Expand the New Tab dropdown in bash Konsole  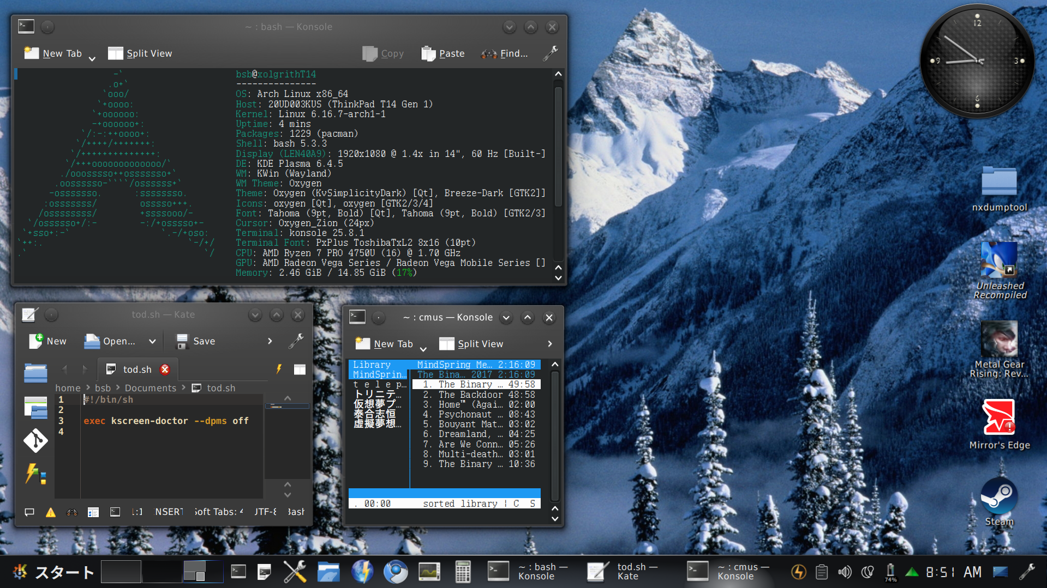92,58
